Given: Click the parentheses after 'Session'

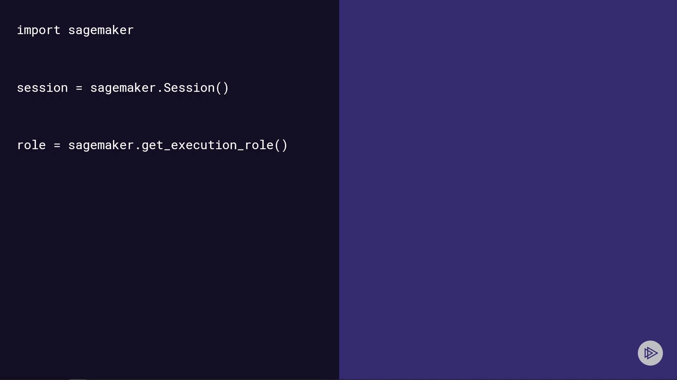Looking at the screenshot, I should pyautogui.click(x=222, y=88).
